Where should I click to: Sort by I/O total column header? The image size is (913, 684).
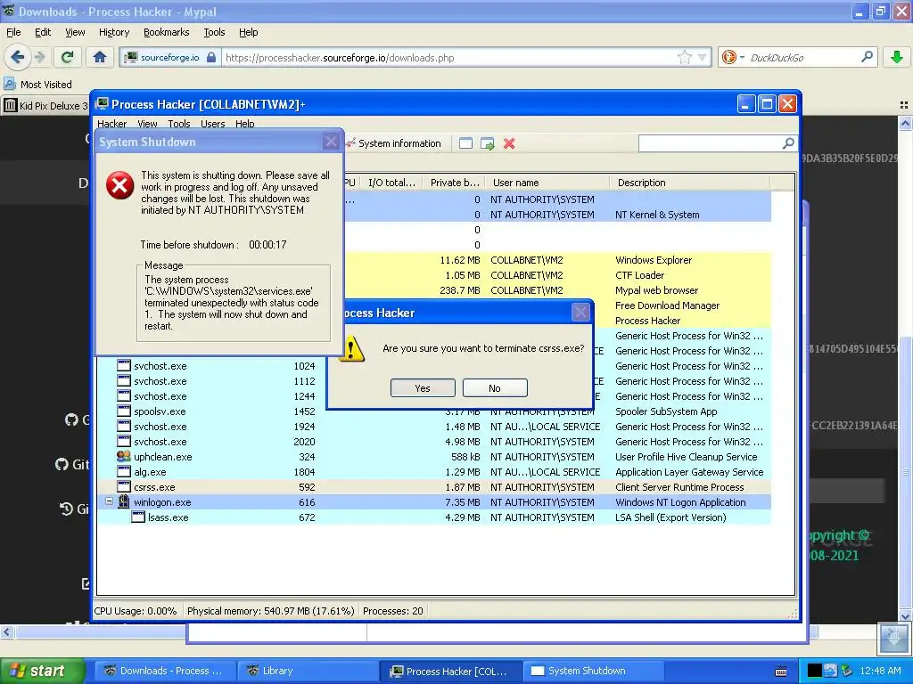[391, 183]
